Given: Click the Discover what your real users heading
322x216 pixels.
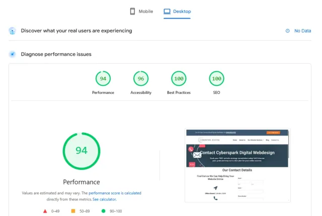Looking at the screenshot, I should click(x=76, y=31).
